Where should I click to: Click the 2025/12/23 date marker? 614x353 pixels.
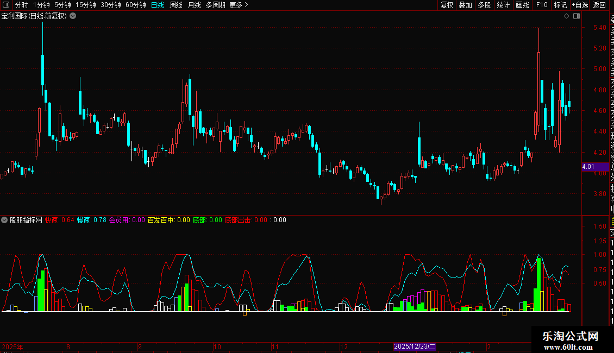[415, 346]
